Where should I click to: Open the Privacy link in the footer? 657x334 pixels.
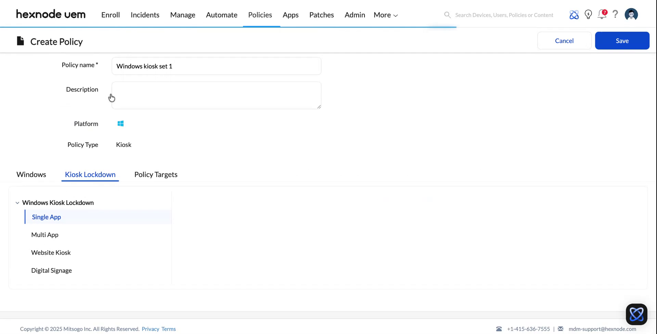[x=150, y=329]
